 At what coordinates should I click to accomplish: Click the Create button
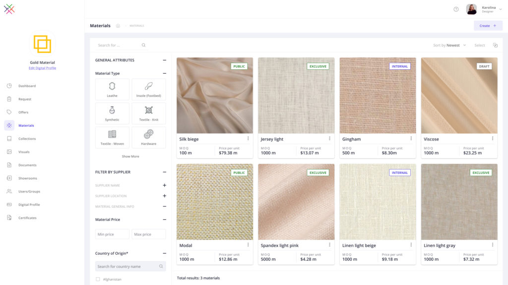488,26
